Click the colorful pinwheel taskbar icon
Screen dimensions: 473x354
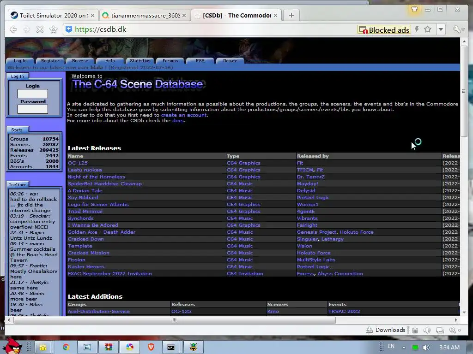tap(130, 347)
